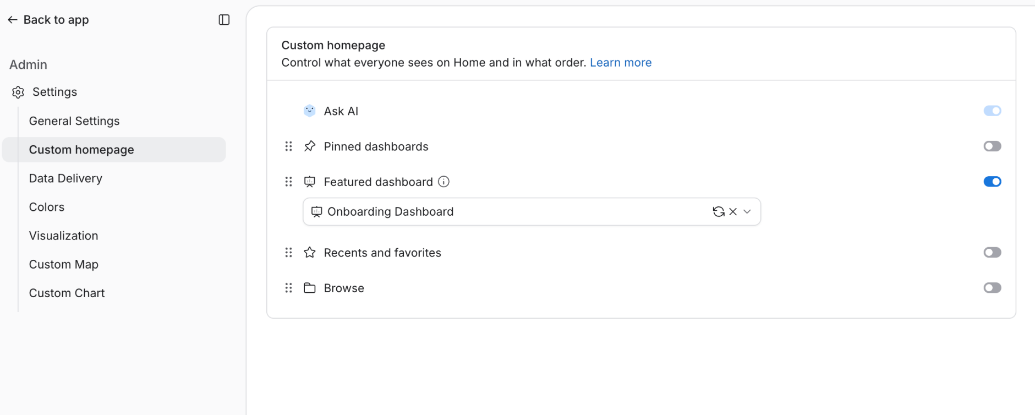
Task: Grab the drag handle for Browse
Action: coord(288,288)
